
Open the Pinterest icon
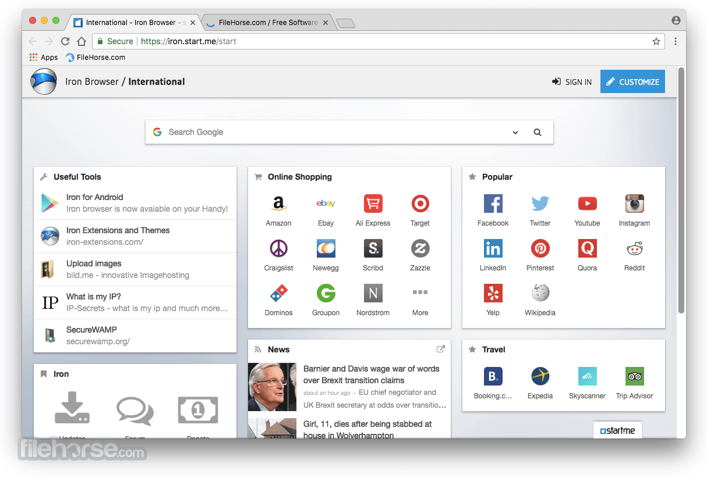(540, 248)
